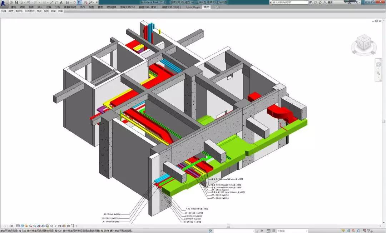
Task: Toggle Sun Path in view control bar
Action: tap(26, 226)
